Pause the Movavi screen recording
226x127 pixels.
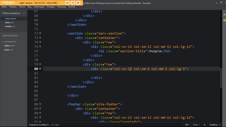pyautogui.click(x=73, y=3)
